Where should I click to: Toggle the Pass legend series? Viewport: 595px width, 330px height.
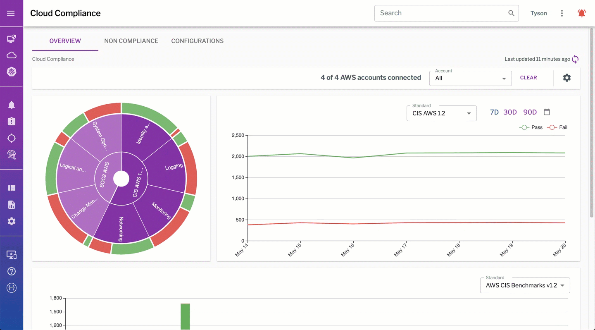click(x=531, y=127)
